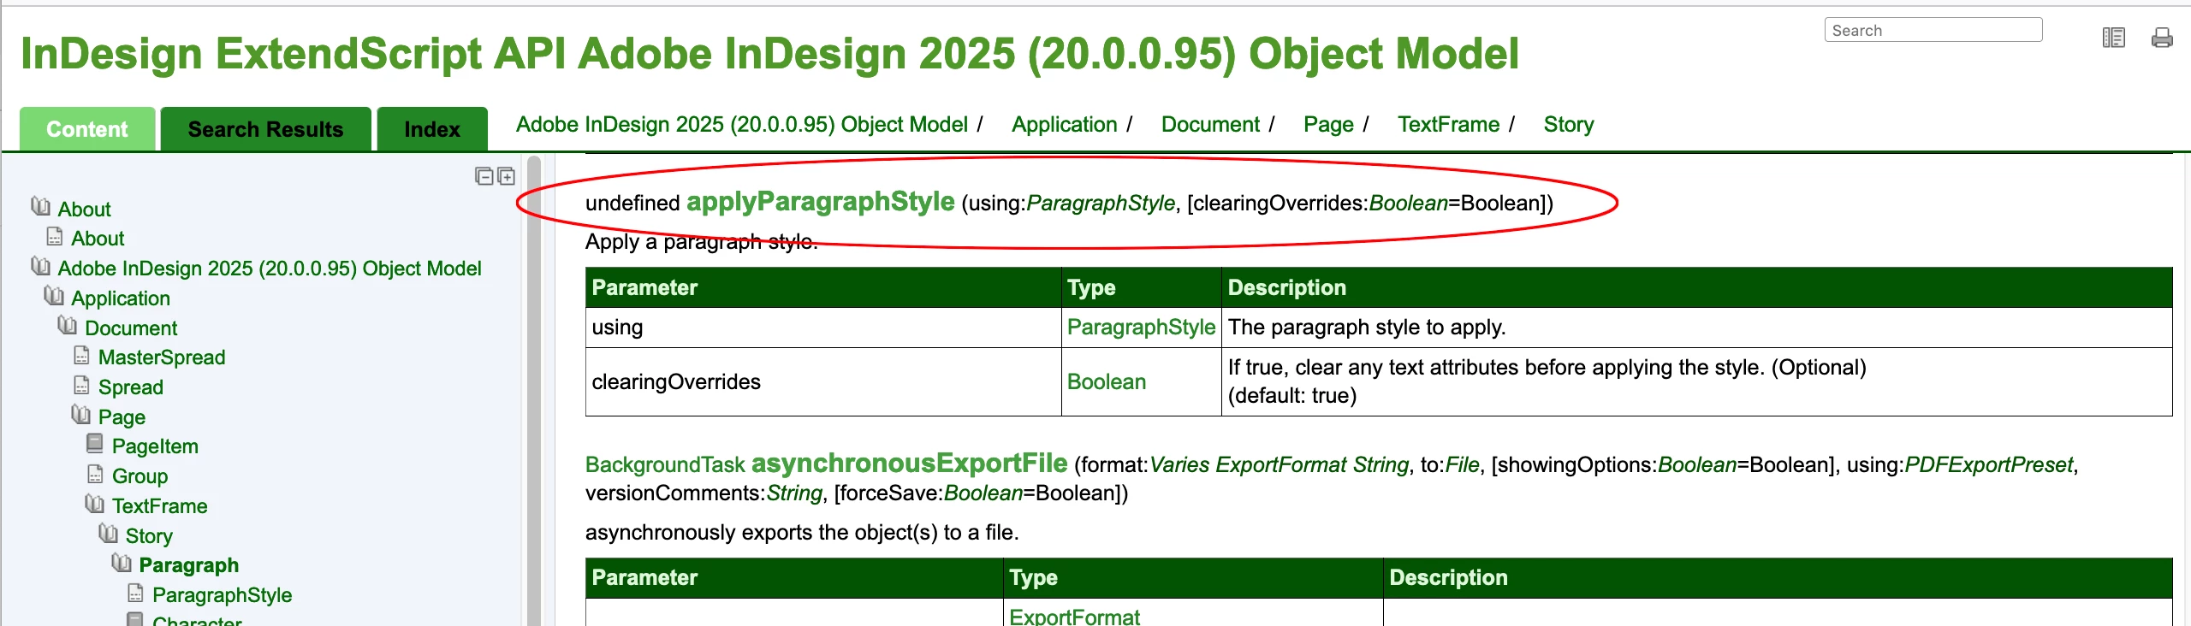The height and width of the screenshot is (626, 2191).
Task: Click the 'clearingOverrides' parameter cell
Action: point(823,382)
